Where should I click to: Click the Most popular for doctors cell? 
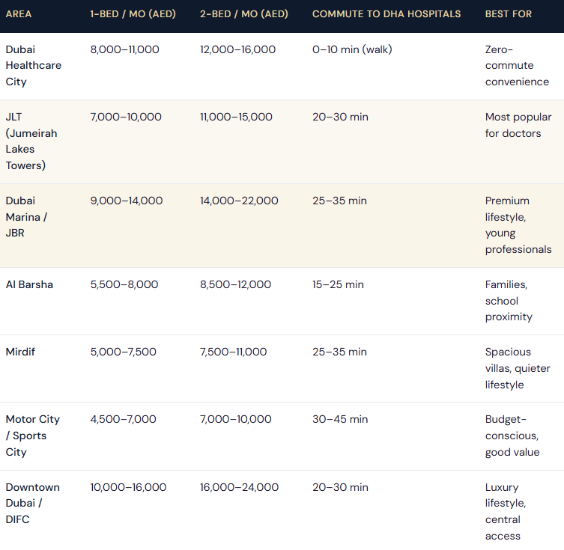[x=518, y=125]
